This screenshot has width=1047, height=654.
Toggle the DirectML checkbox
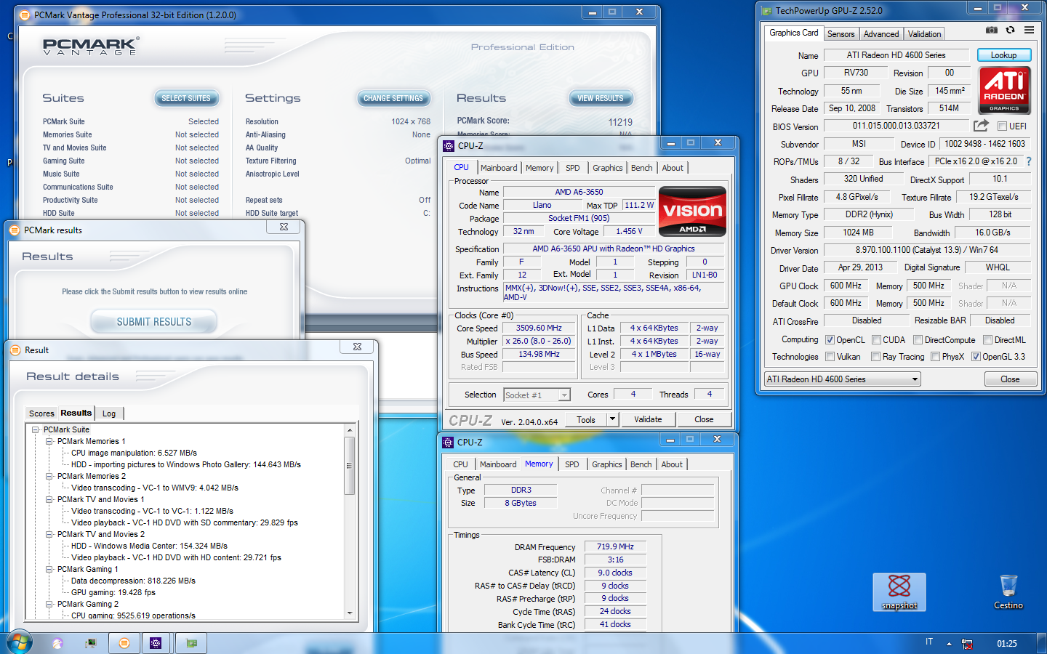pos(987,339)
